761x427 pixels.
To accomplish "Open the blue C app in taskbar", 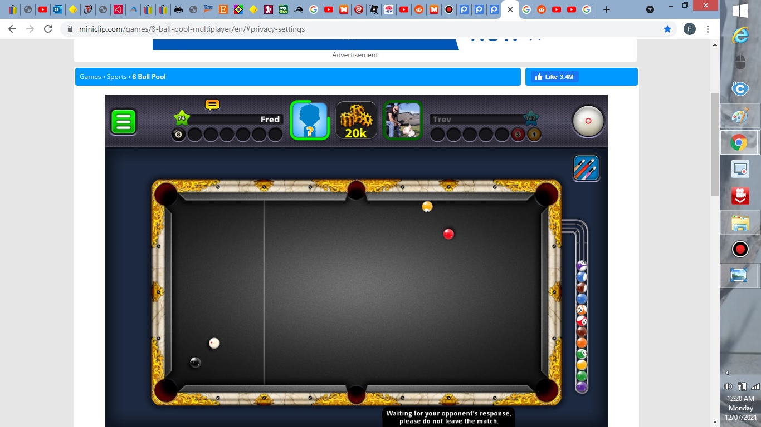I will [x=740, y=89].
